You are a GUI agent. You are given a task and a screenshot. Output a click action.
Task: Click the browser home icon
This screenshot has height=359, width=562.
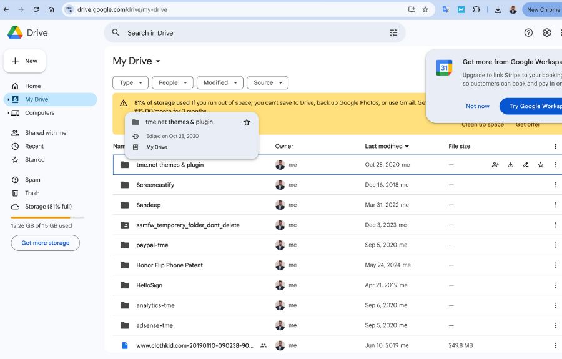(x=51, y=9)
